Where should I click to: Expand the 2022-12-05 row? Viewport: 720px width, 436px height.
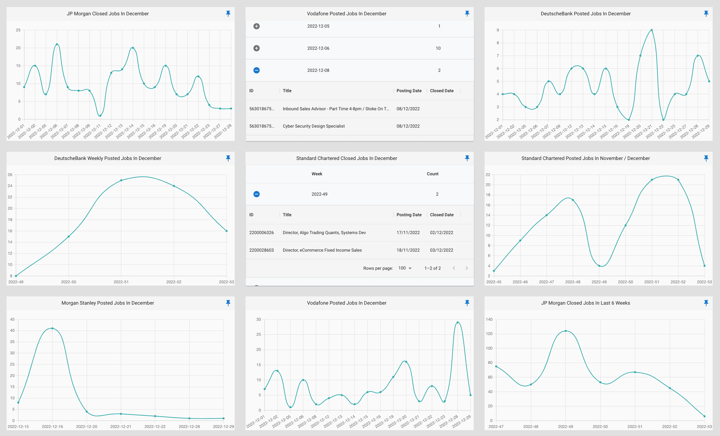coord(256,26)
